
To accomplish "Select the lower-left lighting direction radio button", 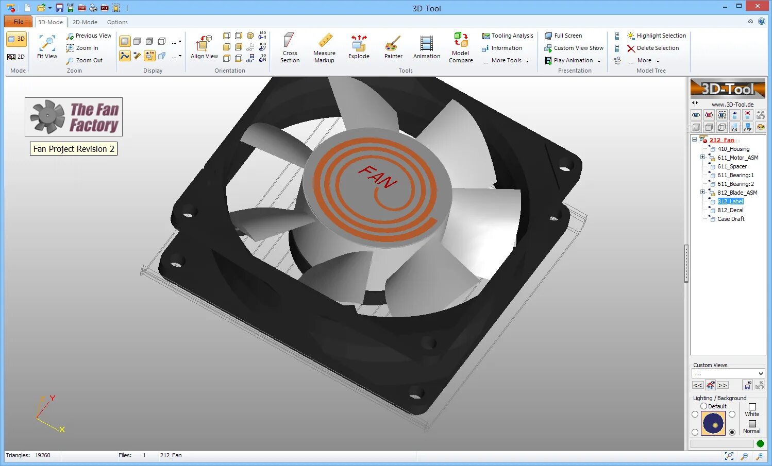I will (x=695, y=432).
